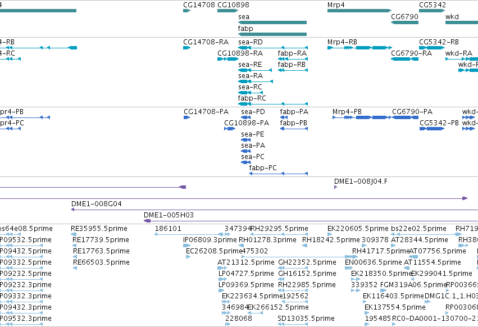Select the teal bar under the sea gene label

[x=272, y=22]
